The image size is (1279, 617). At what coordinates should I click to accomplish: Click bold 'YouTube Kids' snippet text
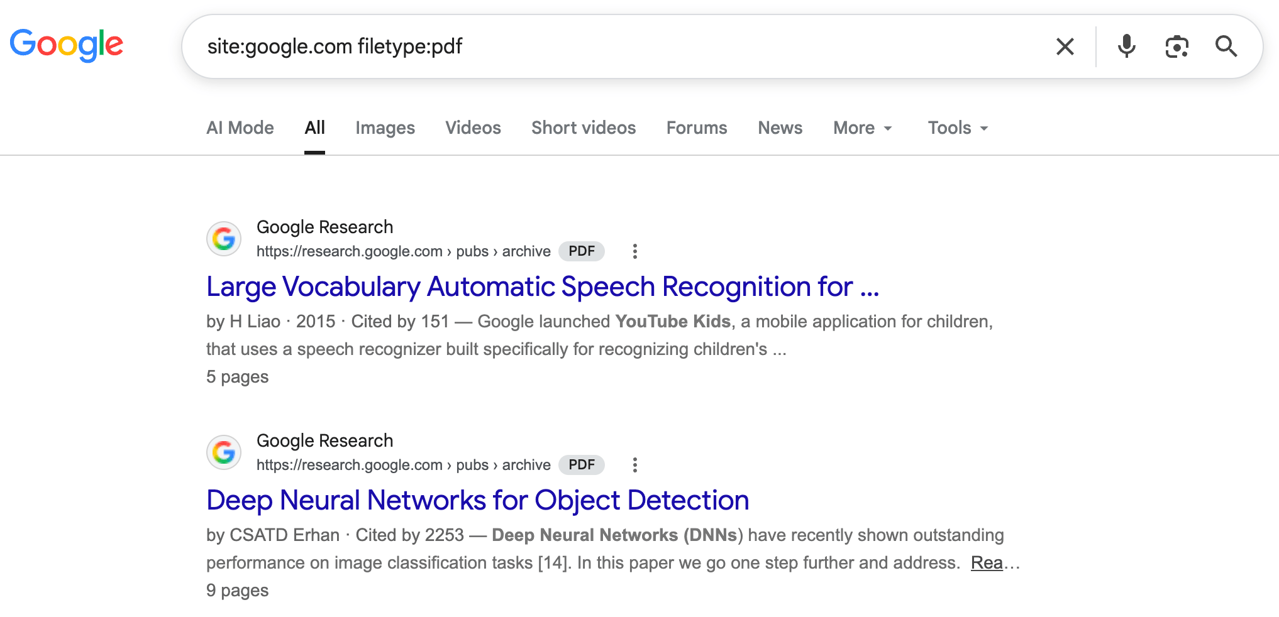[x=673, y=321]
